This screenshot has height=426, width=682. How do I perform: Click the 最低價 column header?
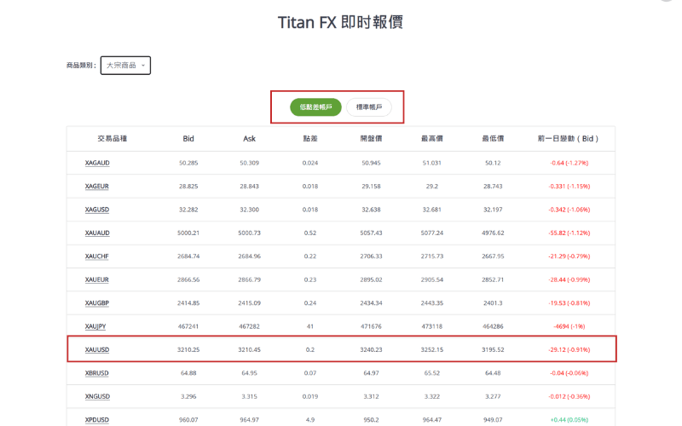click(x=493, y=139)
